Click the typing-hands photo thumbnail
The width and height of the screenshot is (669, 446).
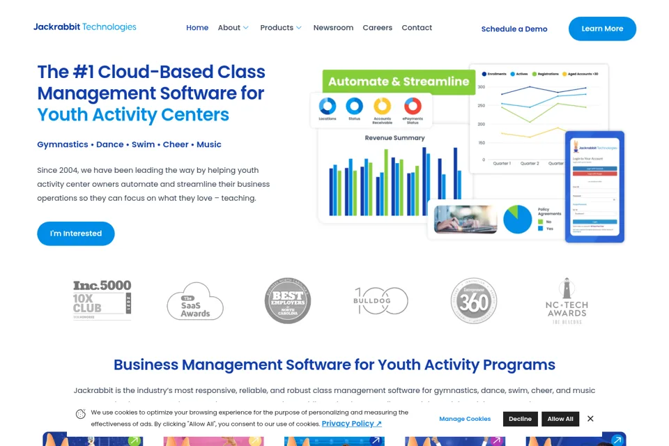coord(466,220)
